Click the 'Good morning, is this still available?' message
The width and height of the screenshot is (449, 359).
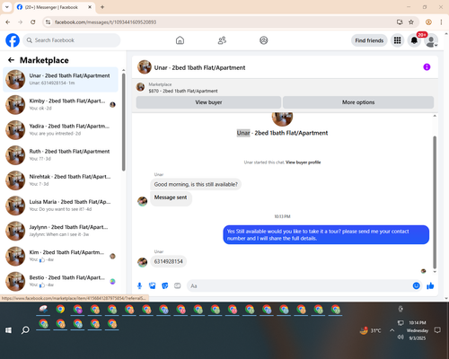pyautogui.click(x=196, y=184)
